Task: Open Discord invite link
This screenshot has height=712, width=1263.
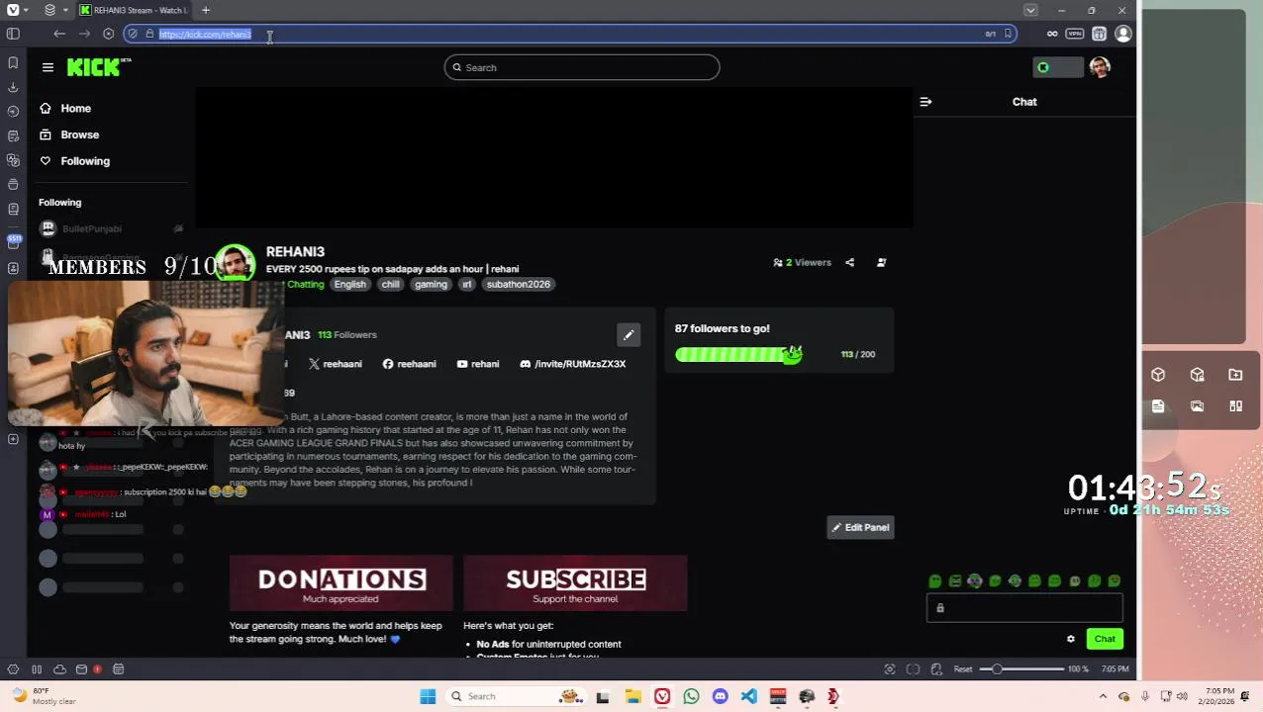Action: [x=572, y=364]
